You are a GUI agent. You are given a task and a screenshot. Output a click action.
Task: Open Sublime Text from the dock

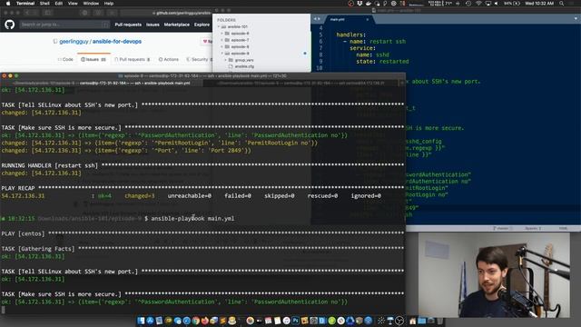tap(222, 321)
